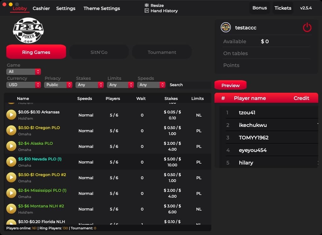Screen dimensions: 322x235
Task: Click play icon for $0.05-$0.10 Arkansas table
Action: [x=11, y=115]
